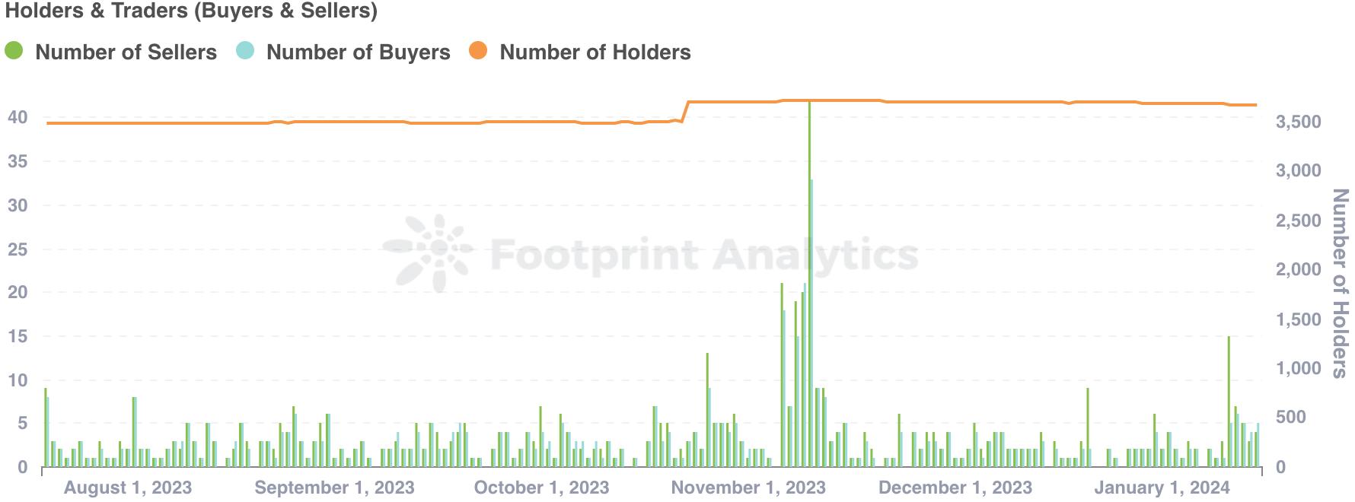Click the Footprint Analytics watermark logo icon
The image size is (1355, 502).
429,253
